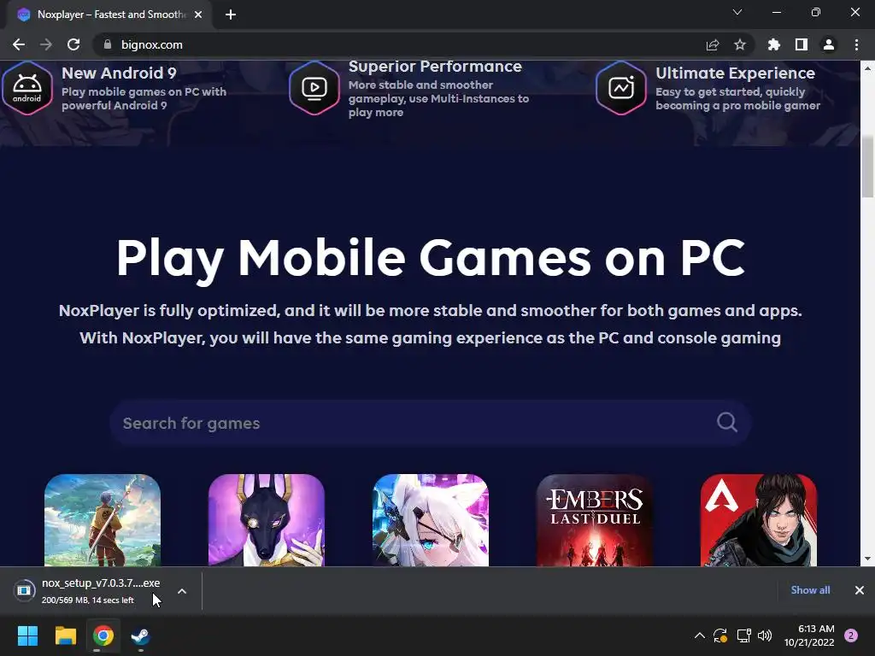
Task: Click the Superior Performance heading
Action: tap(435, 67)
